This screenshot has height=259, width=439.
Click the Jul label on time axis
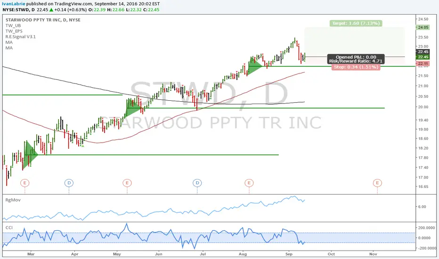pyautogui.click(x=203, y=254)
